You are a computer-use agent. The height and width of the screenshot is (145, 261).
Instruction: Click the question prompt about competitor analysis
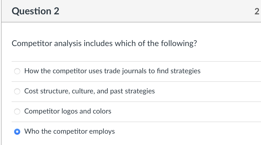pyautogui.click(x=104, y=44)
